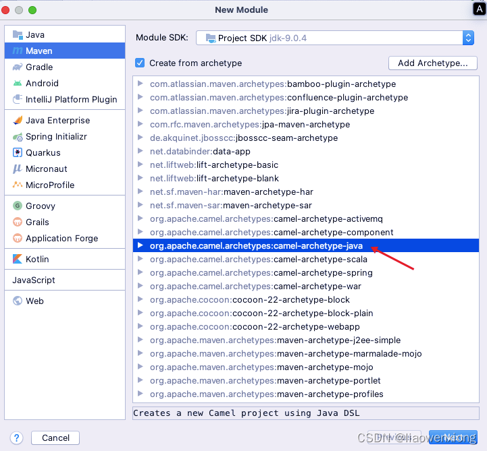Viewport: 487px width, 451px height.
Task: Select camel-archetype-activemq row
Action: (x=305, y=219)
